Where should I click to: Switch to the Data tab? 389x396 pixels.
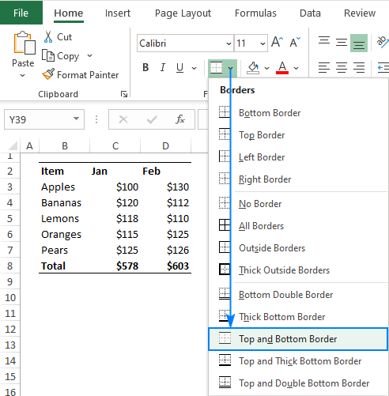310,13
